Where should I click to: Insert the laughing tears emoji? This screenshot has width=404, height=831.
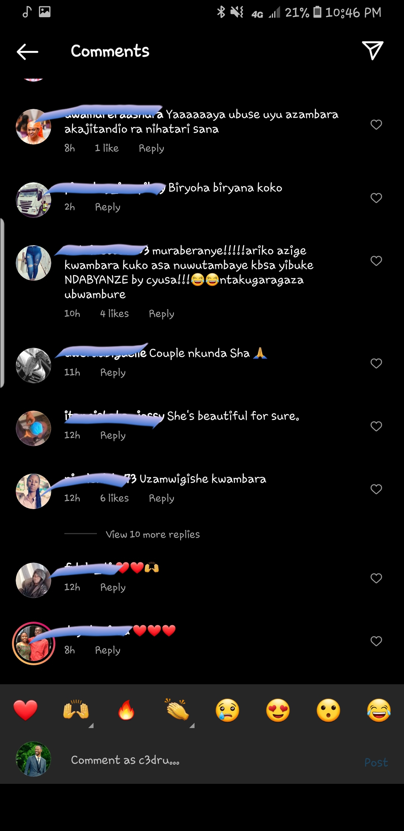(379, 710)
